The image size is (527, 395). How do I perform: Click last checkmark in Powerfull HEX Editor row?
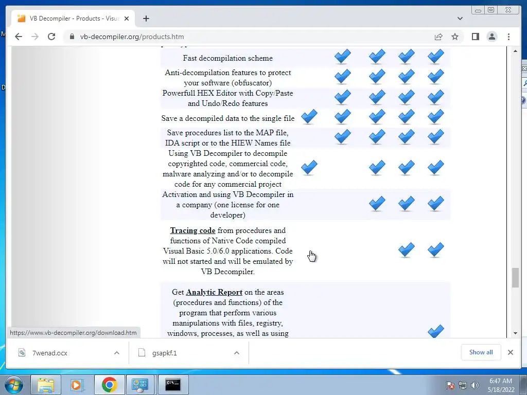(x=436, y=97)
